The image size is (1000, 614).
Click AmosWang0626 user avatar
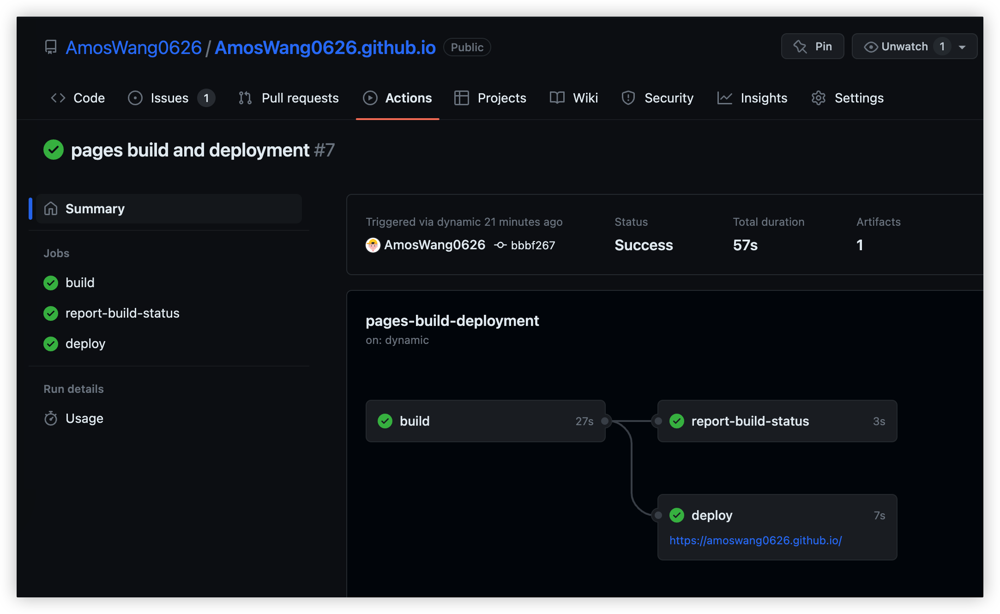pos(373,245)
